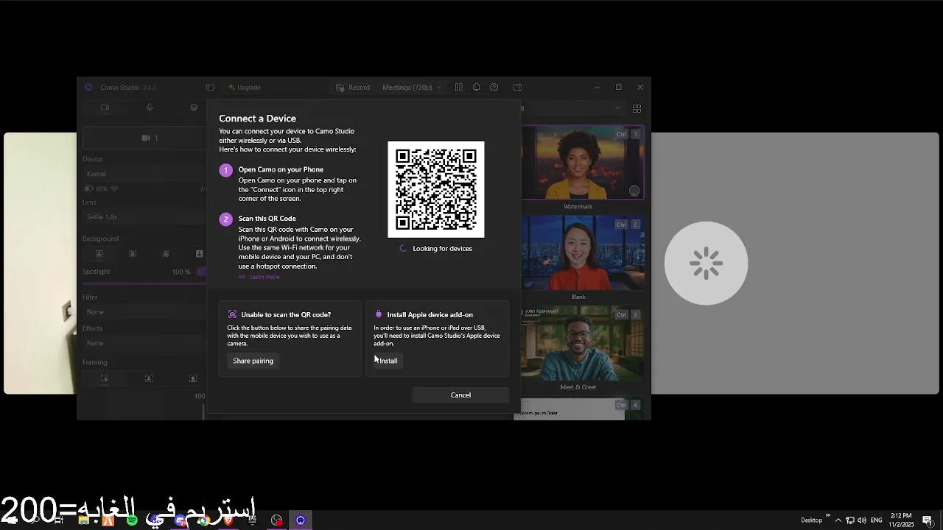Viewport: 943px width, 530px height.
Task: Open the Learn more link
Action: 264,277
